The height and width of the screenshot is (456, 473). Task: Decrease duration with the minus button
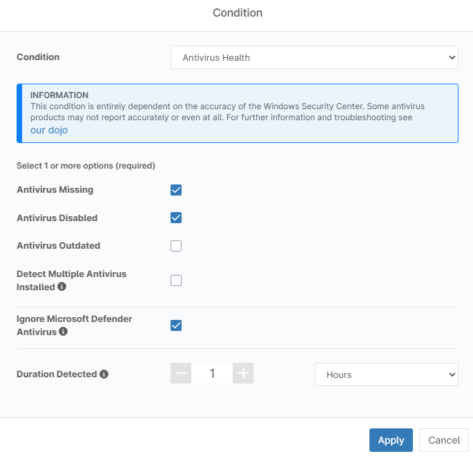tap(181, 374)
